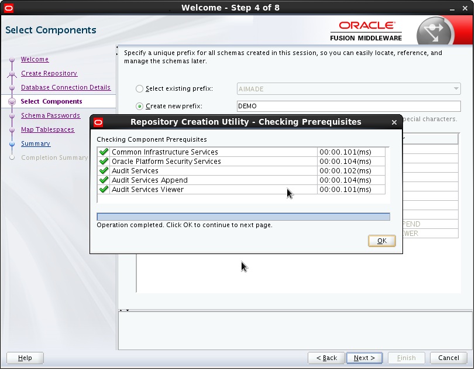Select the Audit Services Viewer row text
This screenshot has width=475, height=370.
[148, 190]
